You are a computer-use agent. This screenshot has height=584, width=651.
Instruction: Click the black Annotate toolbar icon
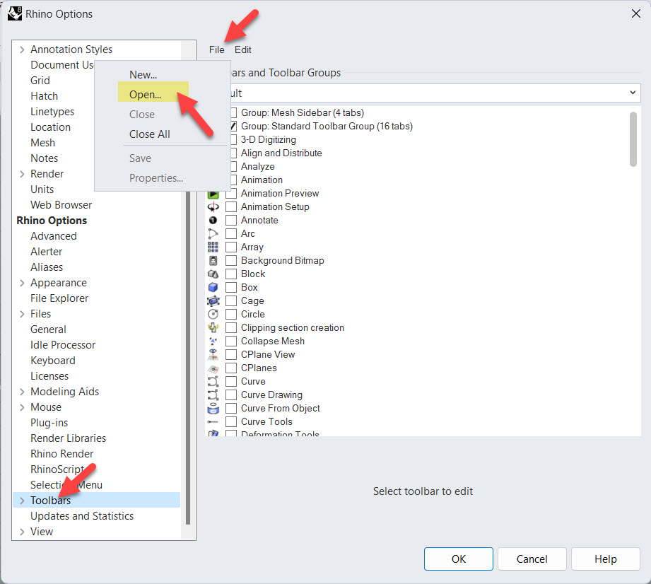[x=213, y=220]
